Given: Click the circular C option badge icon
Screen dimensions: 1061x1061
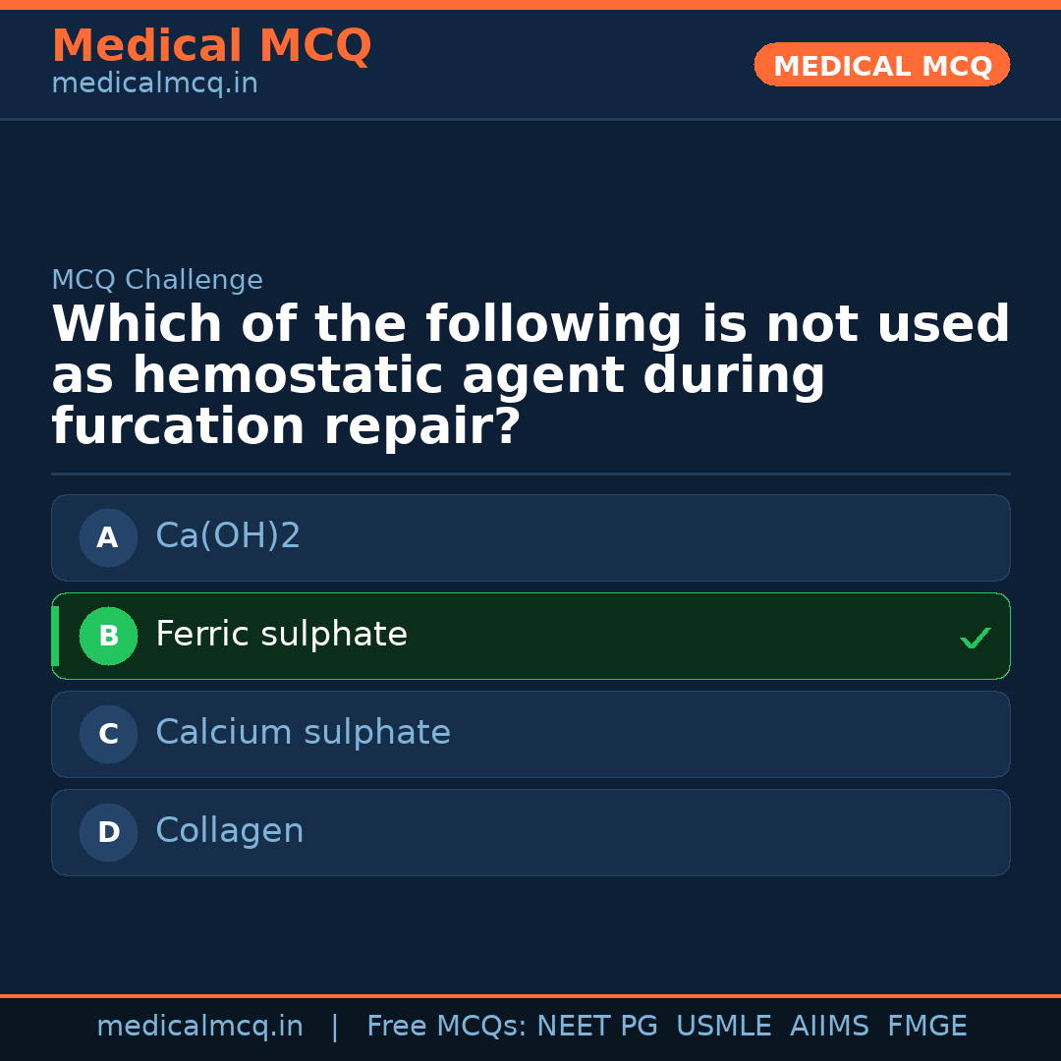Looking at the screenshot, I should click(x=108, y=734).
